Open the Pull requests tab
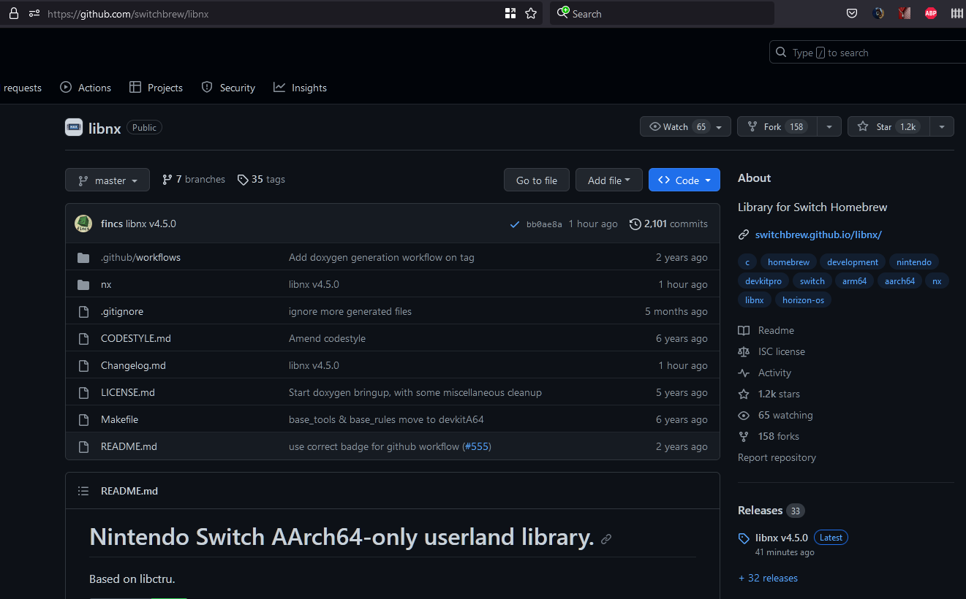966x599 pixels. (x=23, y=88)
